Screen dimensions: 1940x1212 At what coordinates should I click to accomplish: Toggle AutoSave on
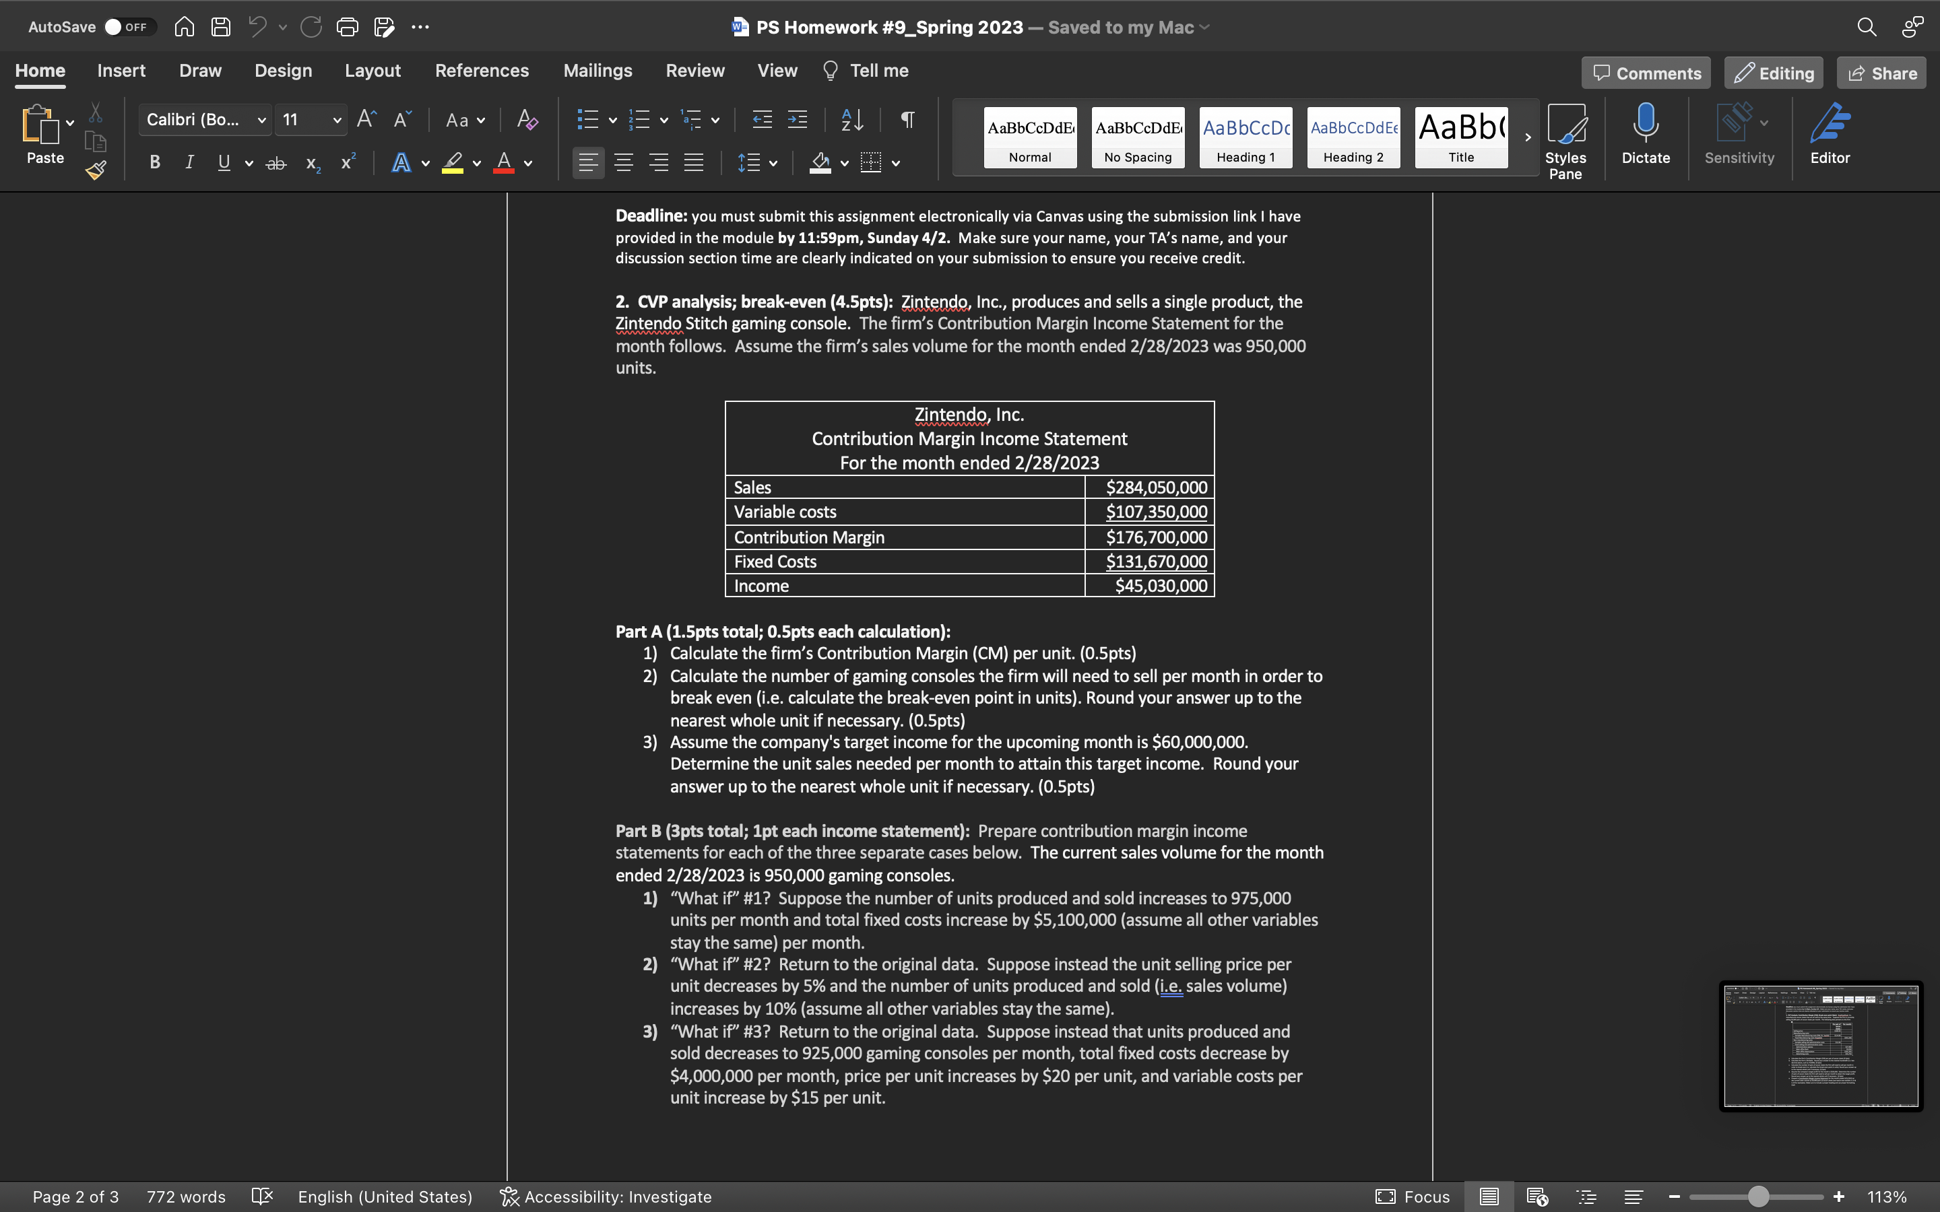[x=131, y=26]
